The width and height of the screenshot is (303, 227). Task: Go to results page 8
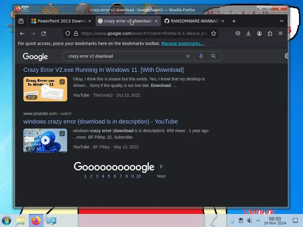pos(127,176)
